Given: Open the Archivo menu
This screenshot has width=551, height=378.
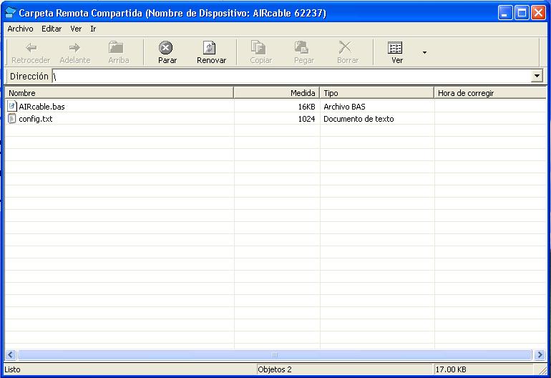Looking at the screenshot, I should (20, 29).
